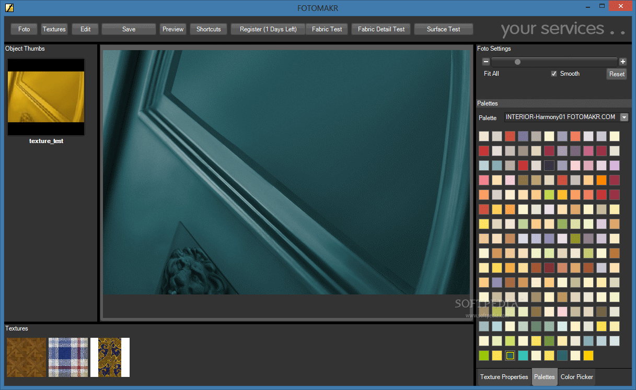Pick the dark navy swatch in the palette
The image size is (636, 390).
549,166
